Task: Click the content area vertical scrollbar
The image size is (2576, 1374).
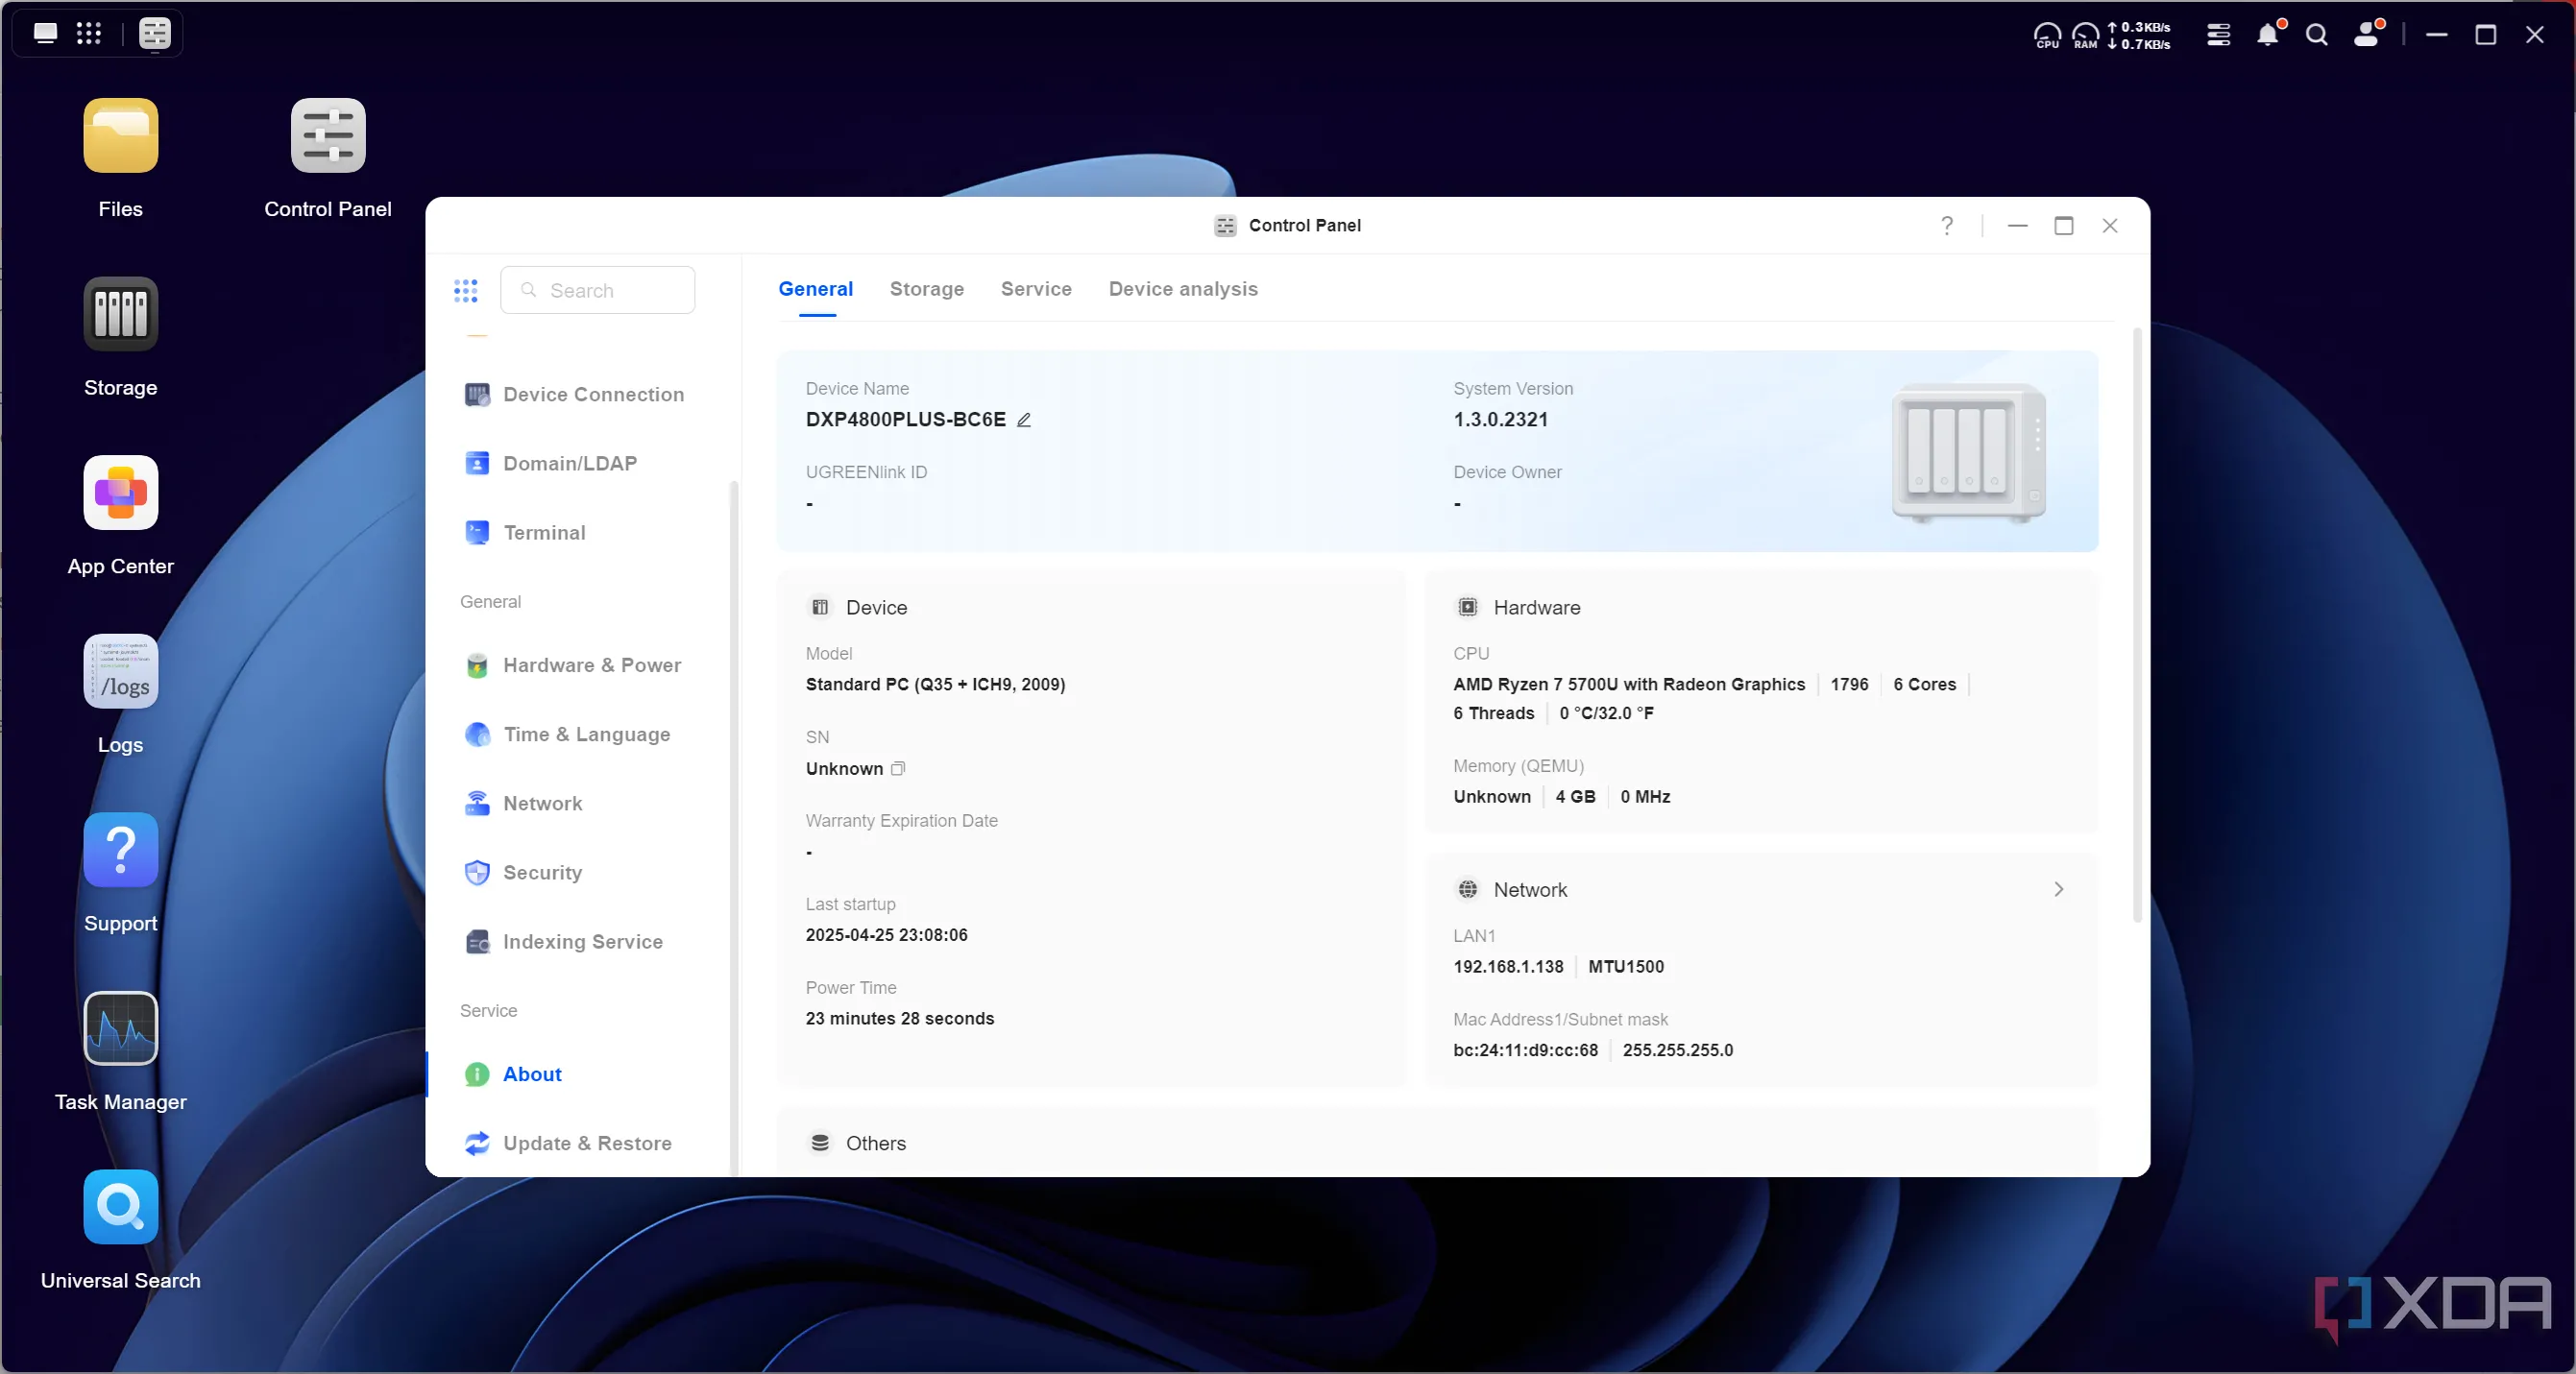Action: (2137, 625)
